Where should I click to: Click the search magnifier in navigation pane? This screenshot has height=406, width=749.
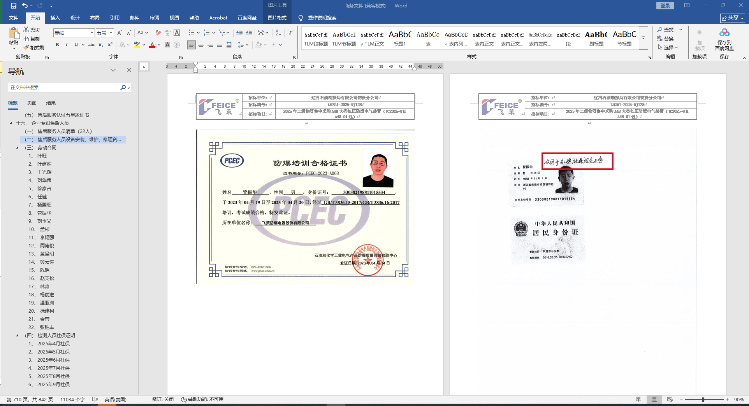click(x=123, y=87)
